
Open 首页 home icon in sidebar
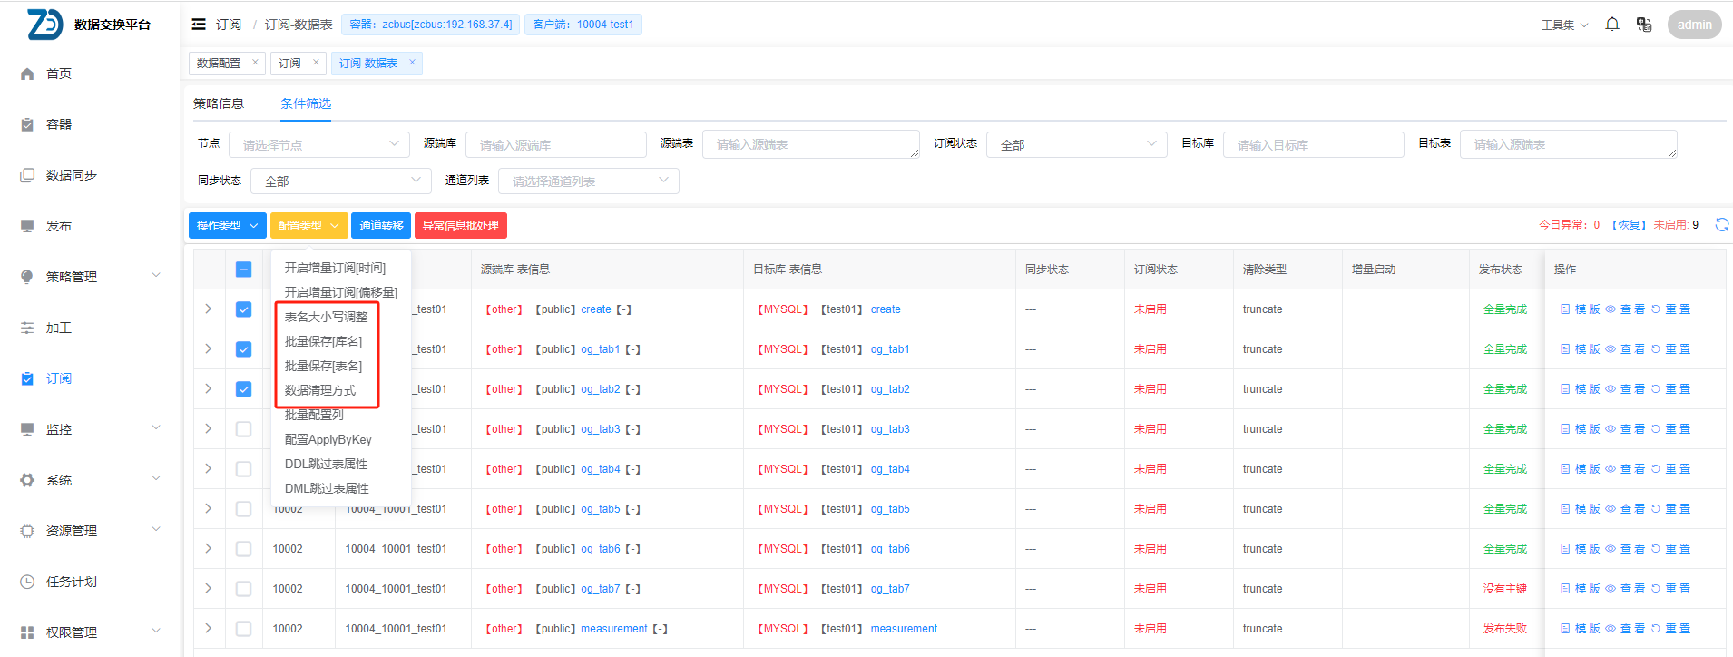coord(28,74)
